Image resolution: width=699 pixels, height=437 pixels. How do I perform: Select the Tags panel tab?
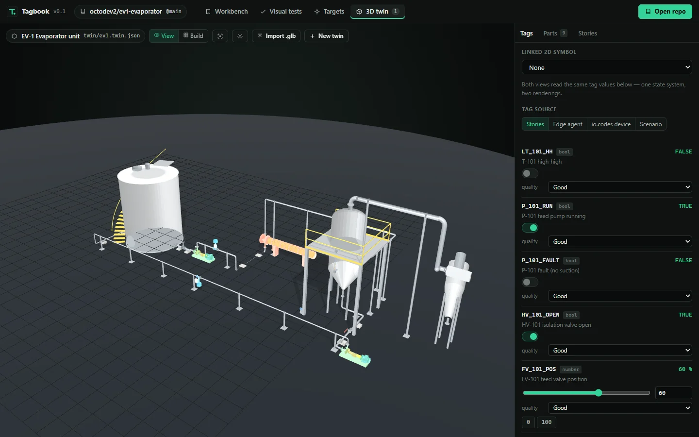[526, 34]
